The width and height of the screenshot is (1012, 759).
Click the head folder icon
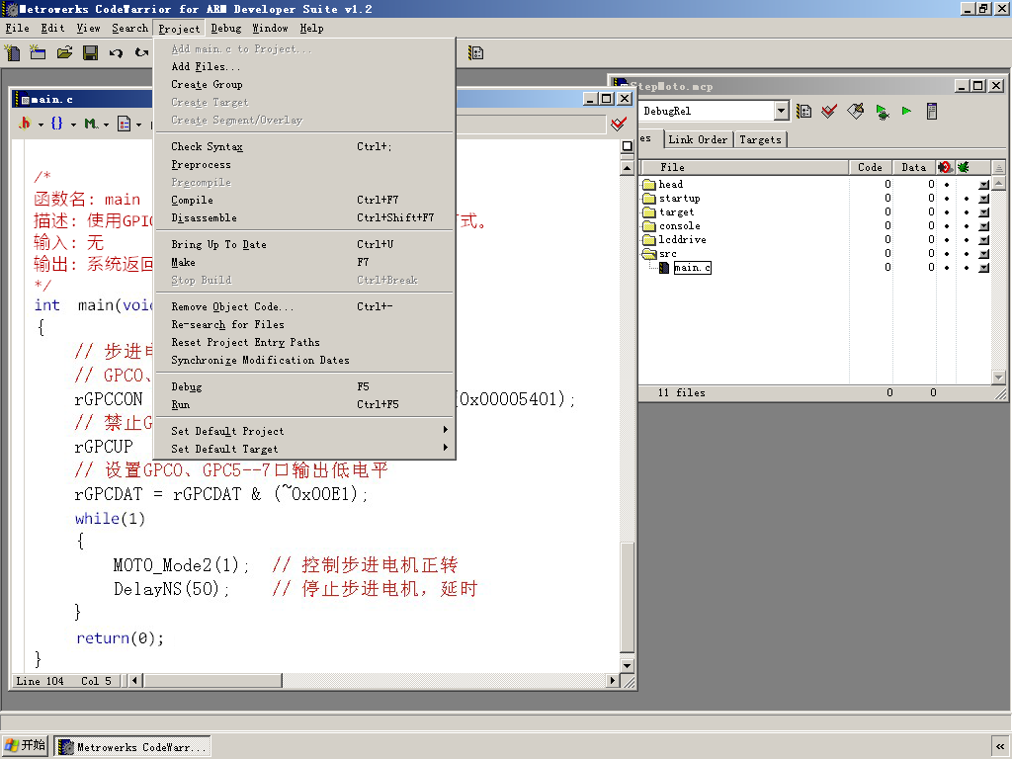click(649, 185)
